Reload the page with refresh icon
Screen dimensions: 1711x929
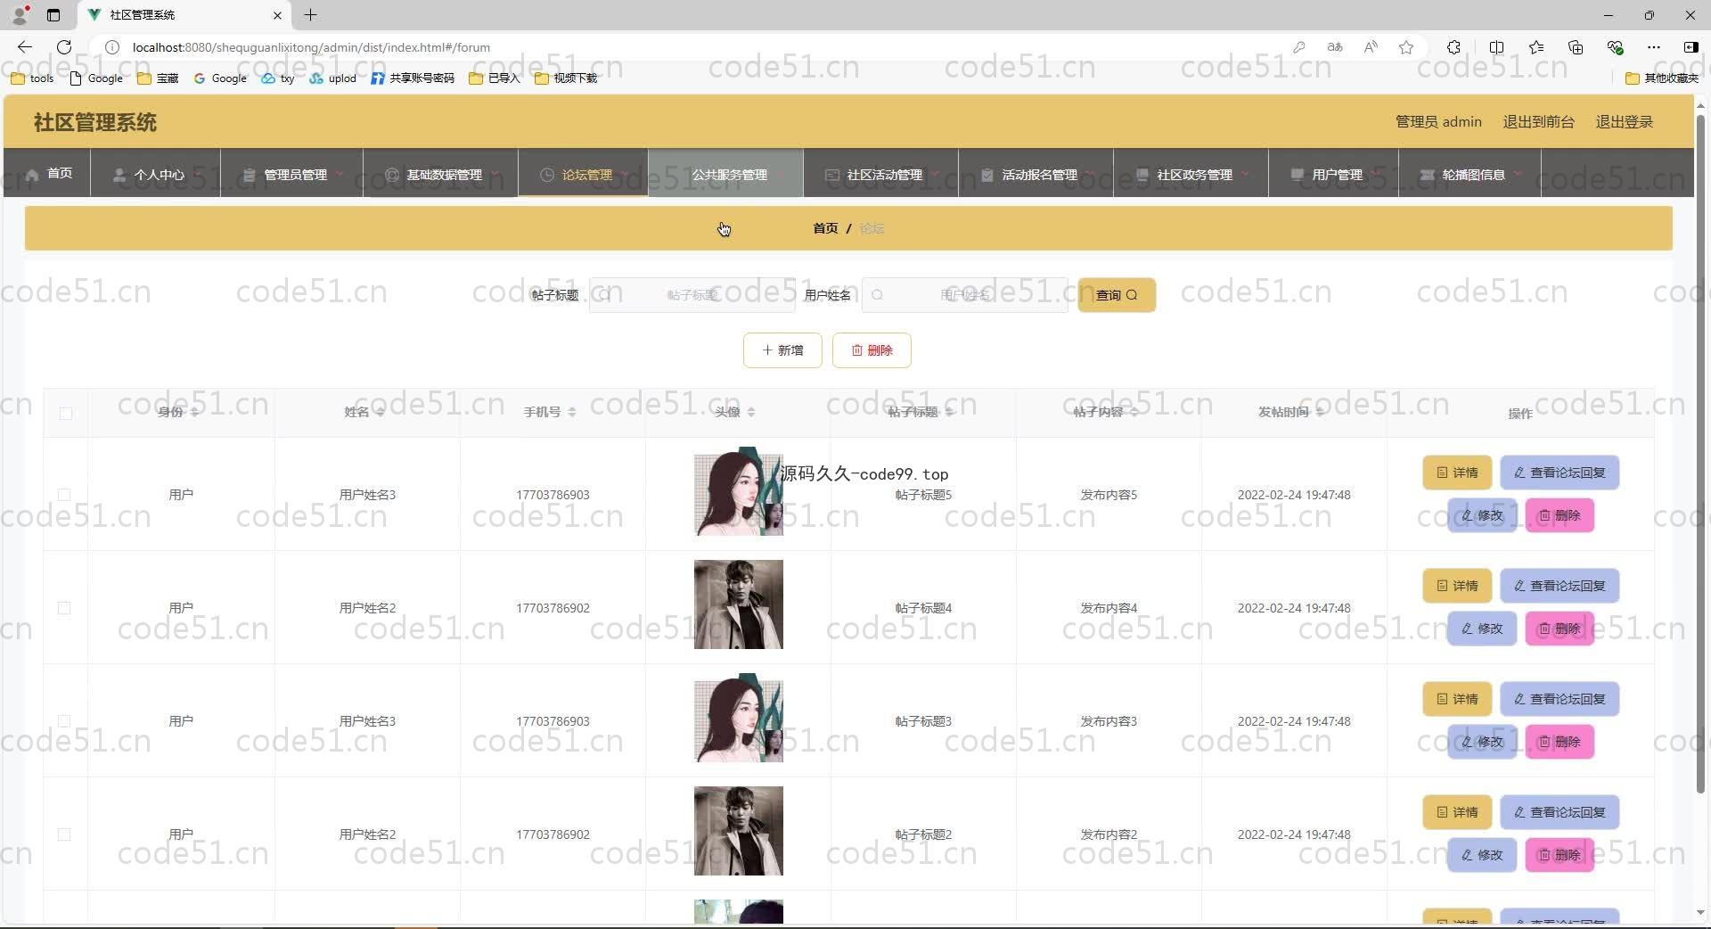[x=64, y=47]
